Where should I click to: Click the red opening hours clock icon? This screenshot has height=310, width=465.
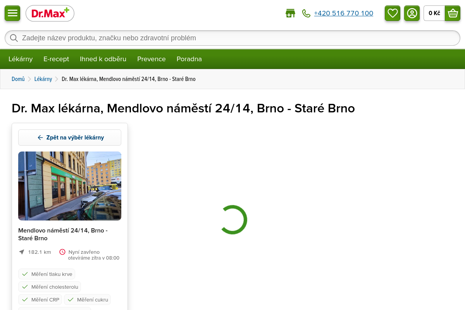point(62,252)
